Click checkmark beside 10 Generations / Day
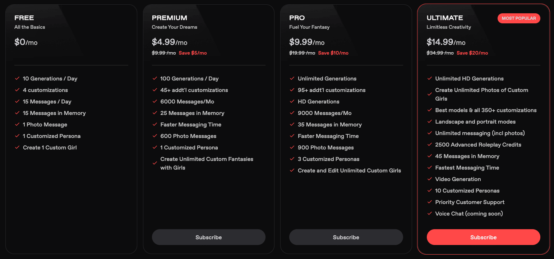 point(17,78)
